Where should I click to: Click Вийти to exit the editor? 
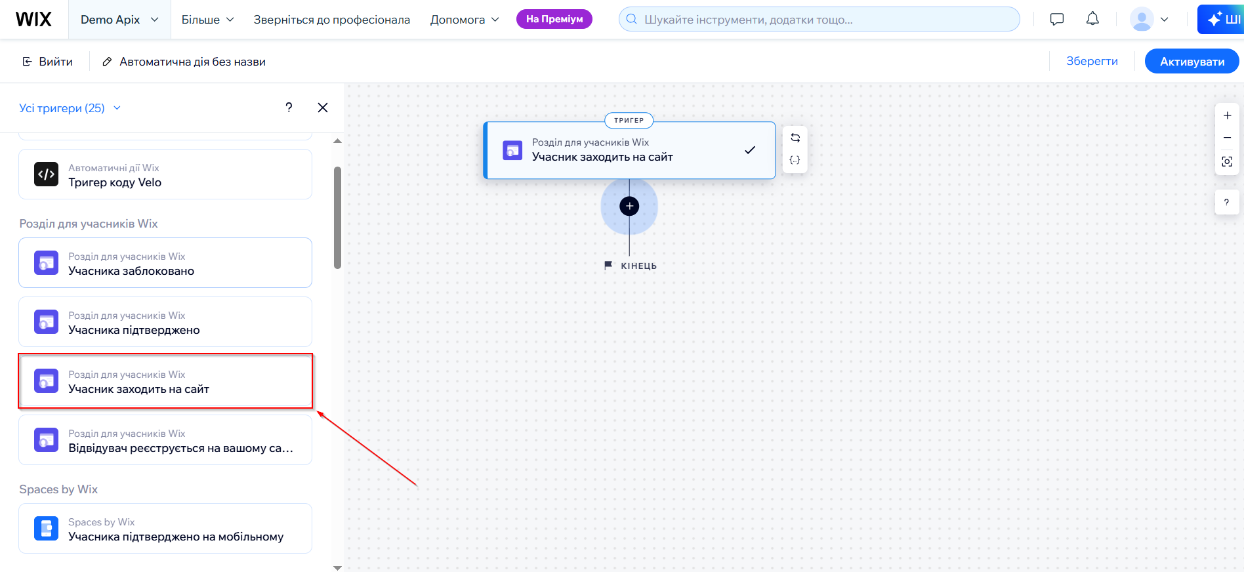point(47,62)
